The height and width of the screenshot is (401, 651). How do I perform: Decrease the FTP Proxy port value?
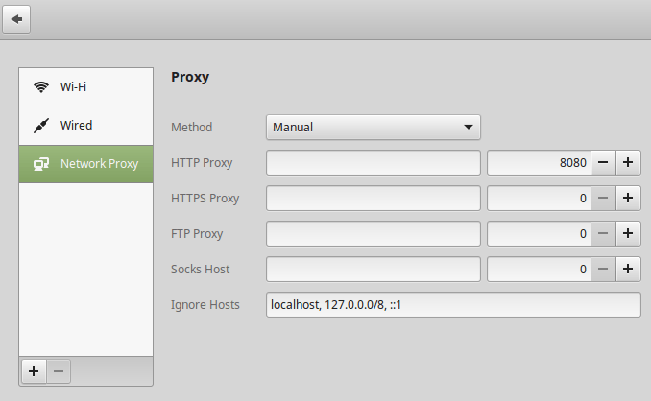(603, 233)
